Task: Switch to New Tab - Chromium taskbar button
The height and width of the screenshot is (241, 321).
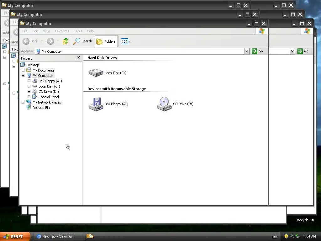Action: (59, 237)
